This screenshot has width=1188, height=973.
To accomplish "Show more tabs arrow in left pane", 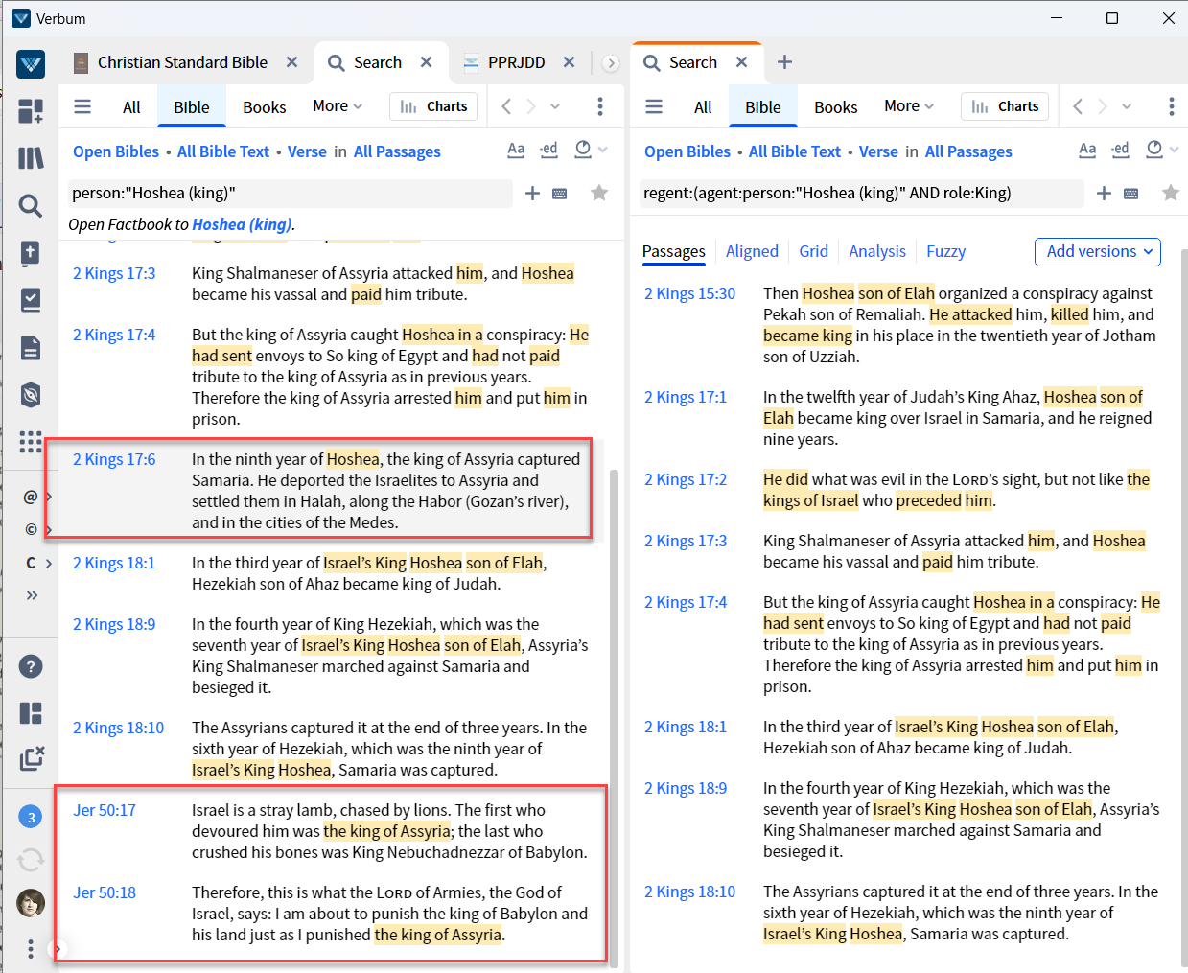I will [611, 63].
